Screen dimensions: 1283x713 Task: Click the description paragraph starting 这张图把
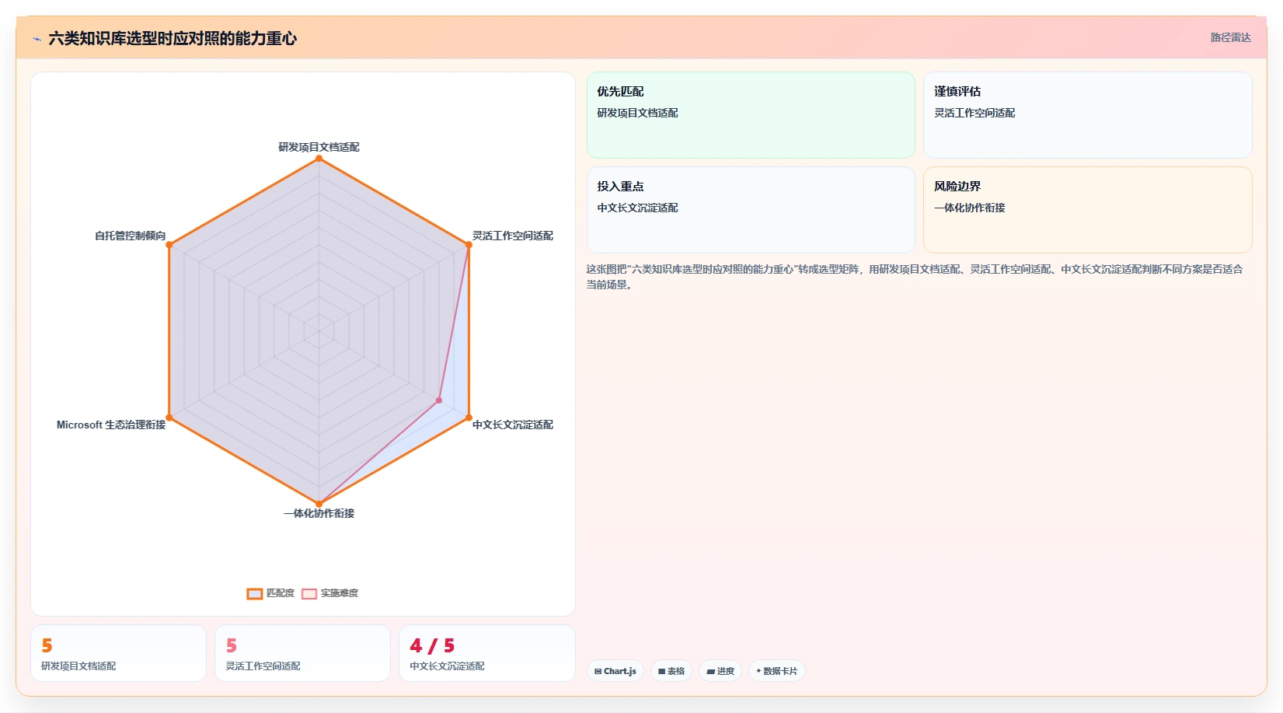(915, 277)
